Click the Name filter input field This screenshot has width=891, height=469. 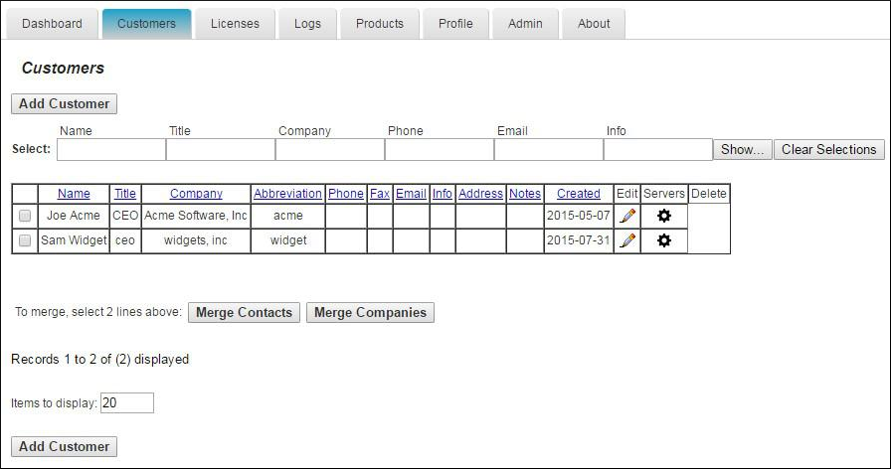point(111,149)
